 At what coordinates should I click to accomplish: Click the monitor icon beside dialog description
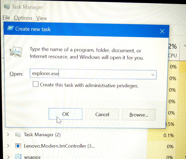[16, 52]
